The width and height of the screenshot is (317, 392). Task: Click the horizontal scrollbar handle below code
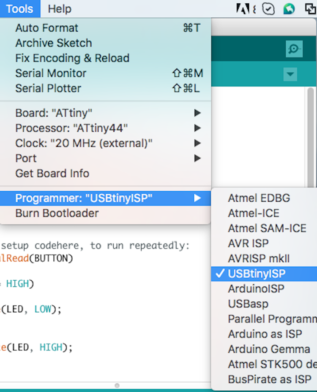tap(117, 385)
